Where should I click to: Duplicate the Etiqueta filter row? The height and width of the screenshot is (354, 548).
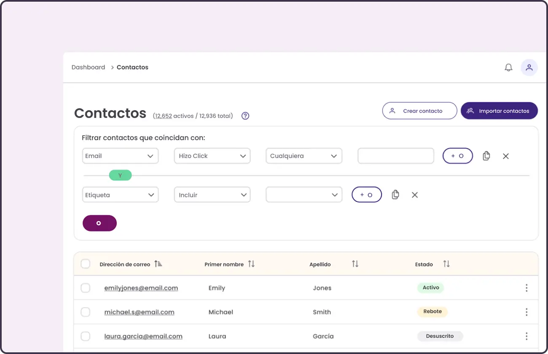(395, 194)
